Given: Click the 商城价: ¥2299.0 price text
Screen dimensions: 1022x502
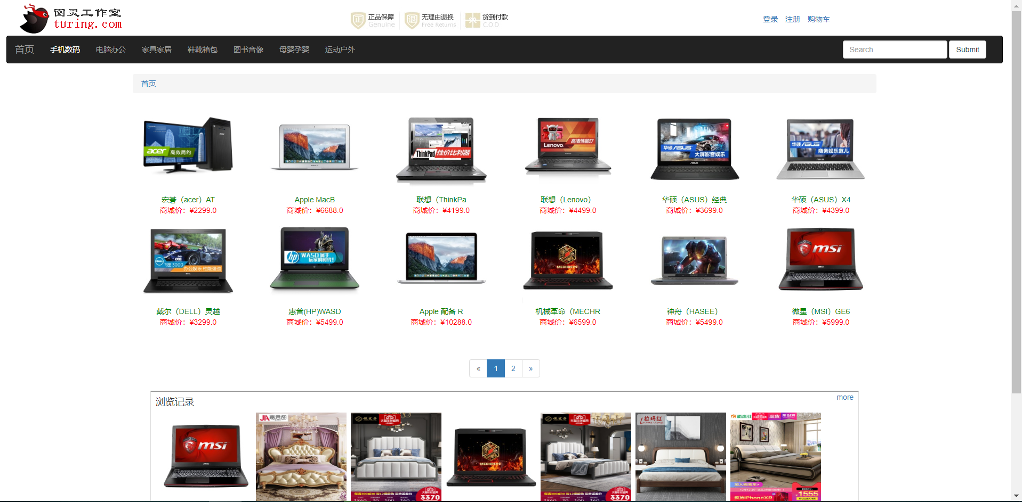Looking at the screenshot, I should [188, 210].
